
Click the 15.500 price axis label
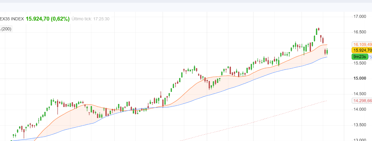[360, 63]
